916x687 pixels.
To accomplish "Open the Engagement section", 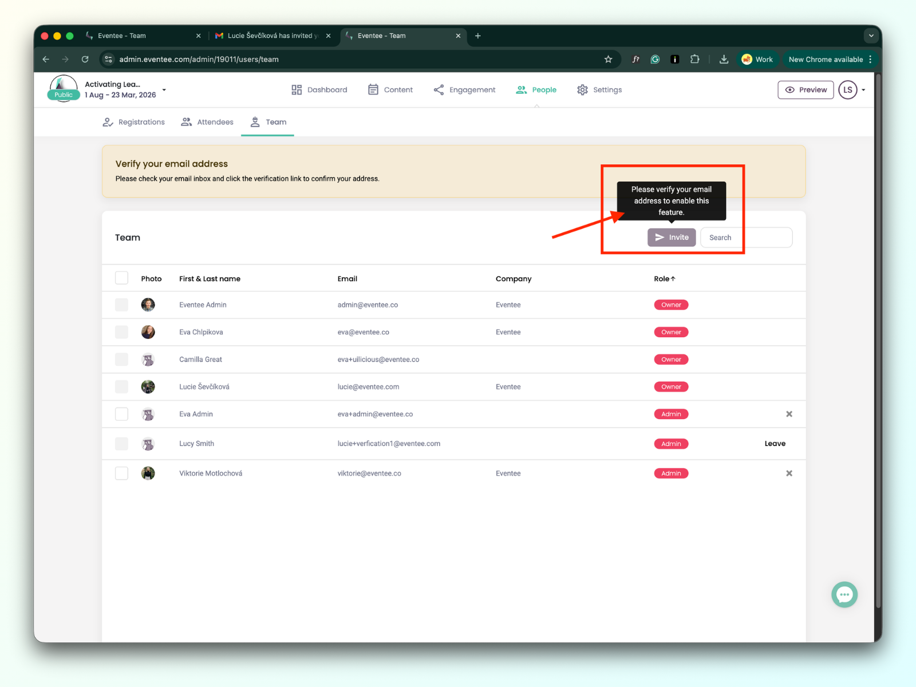I will pyautogui.click(x=464, y=90).
